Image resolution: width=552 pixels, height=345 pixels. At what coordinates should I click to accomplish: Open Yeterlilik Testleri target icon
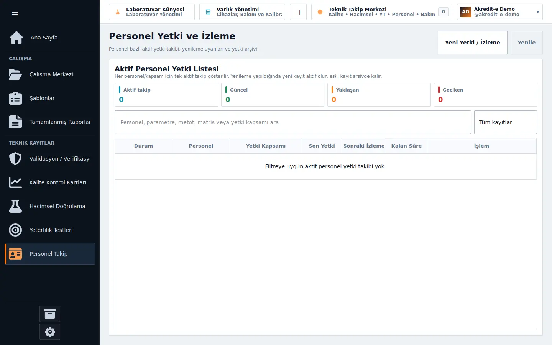[15, 230]
